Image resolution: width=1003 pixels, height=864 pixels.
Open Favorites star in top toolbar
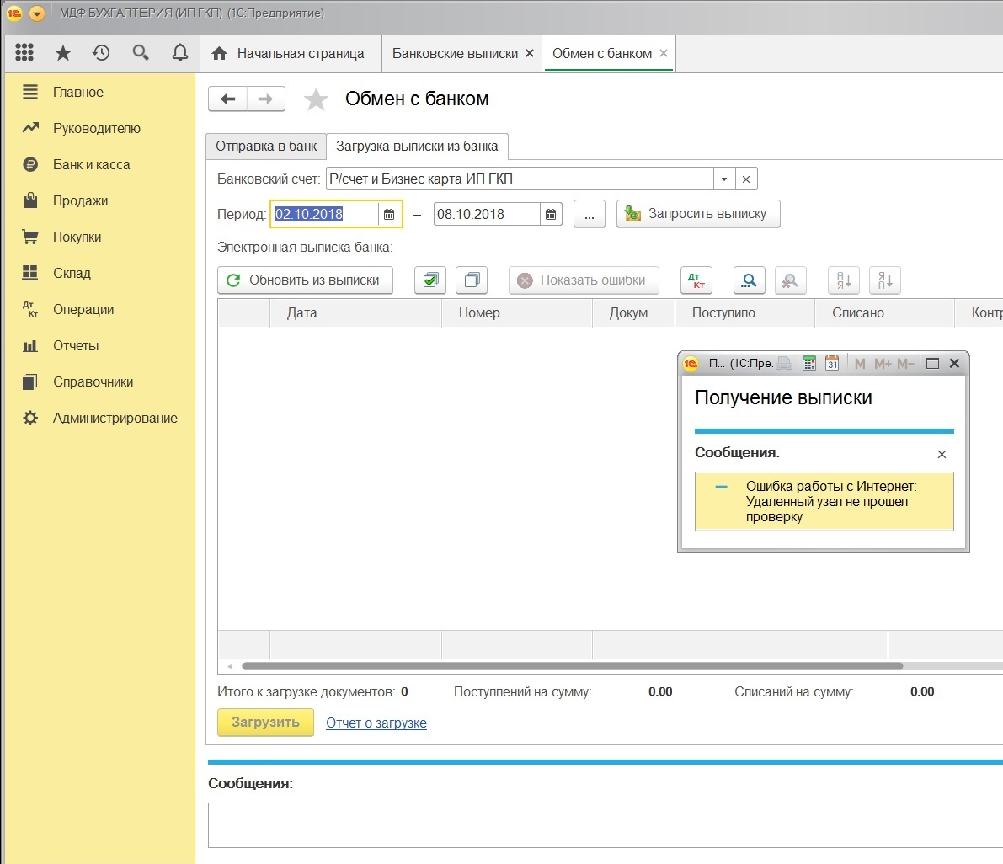coord(63,53)
